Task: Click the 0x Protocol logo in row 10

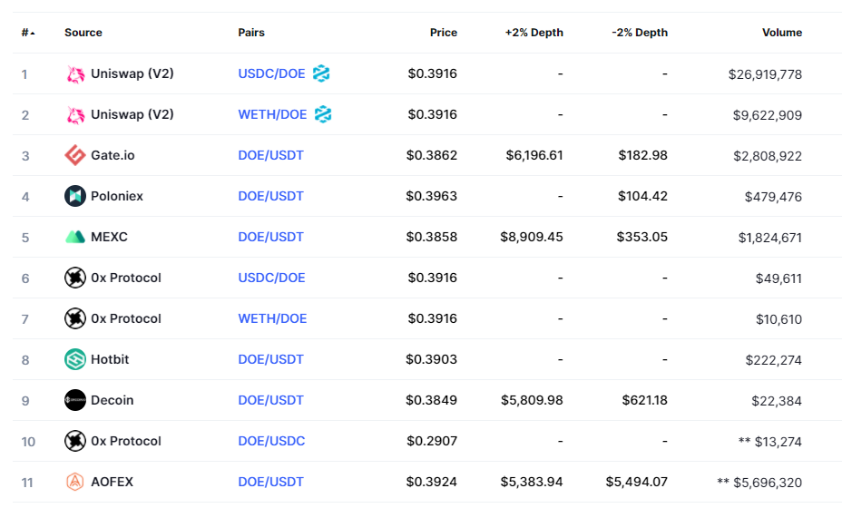Action: point(75,441)
